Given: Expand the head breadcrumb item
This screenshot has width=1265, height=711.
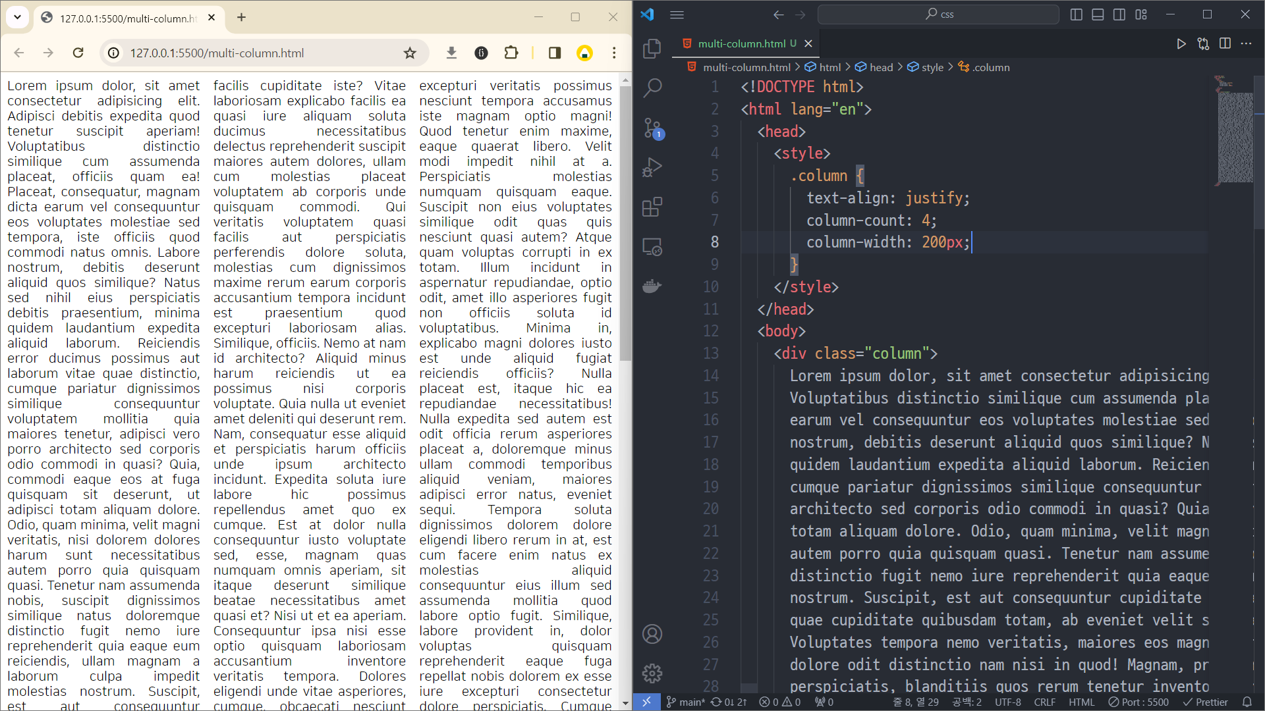Looking at the screenshot, I should point(881,67).
